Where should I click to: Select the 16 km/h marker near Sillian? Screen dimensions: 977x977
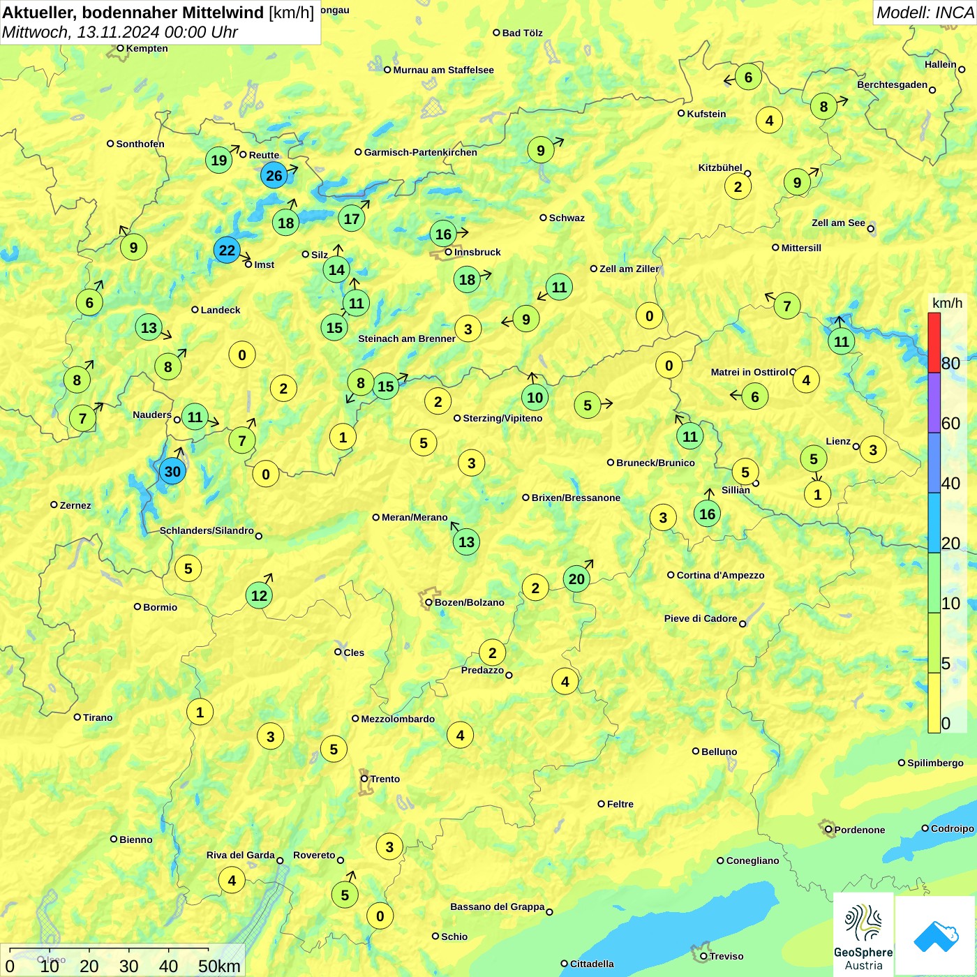tap(707, 514)
